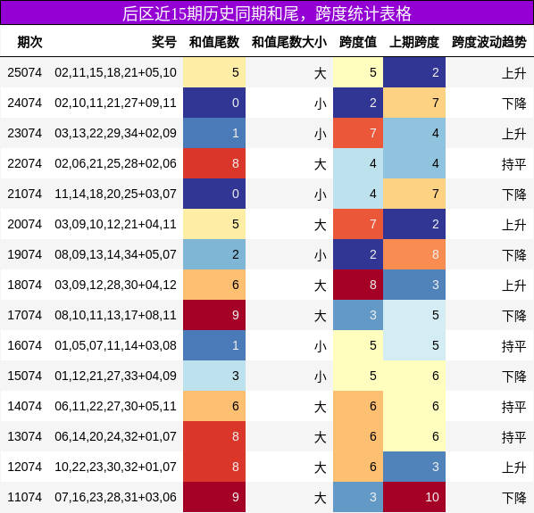The image size is (534, 513).
Task: Click 持平 trend in row 16074
Action: (x=513, y=346)
